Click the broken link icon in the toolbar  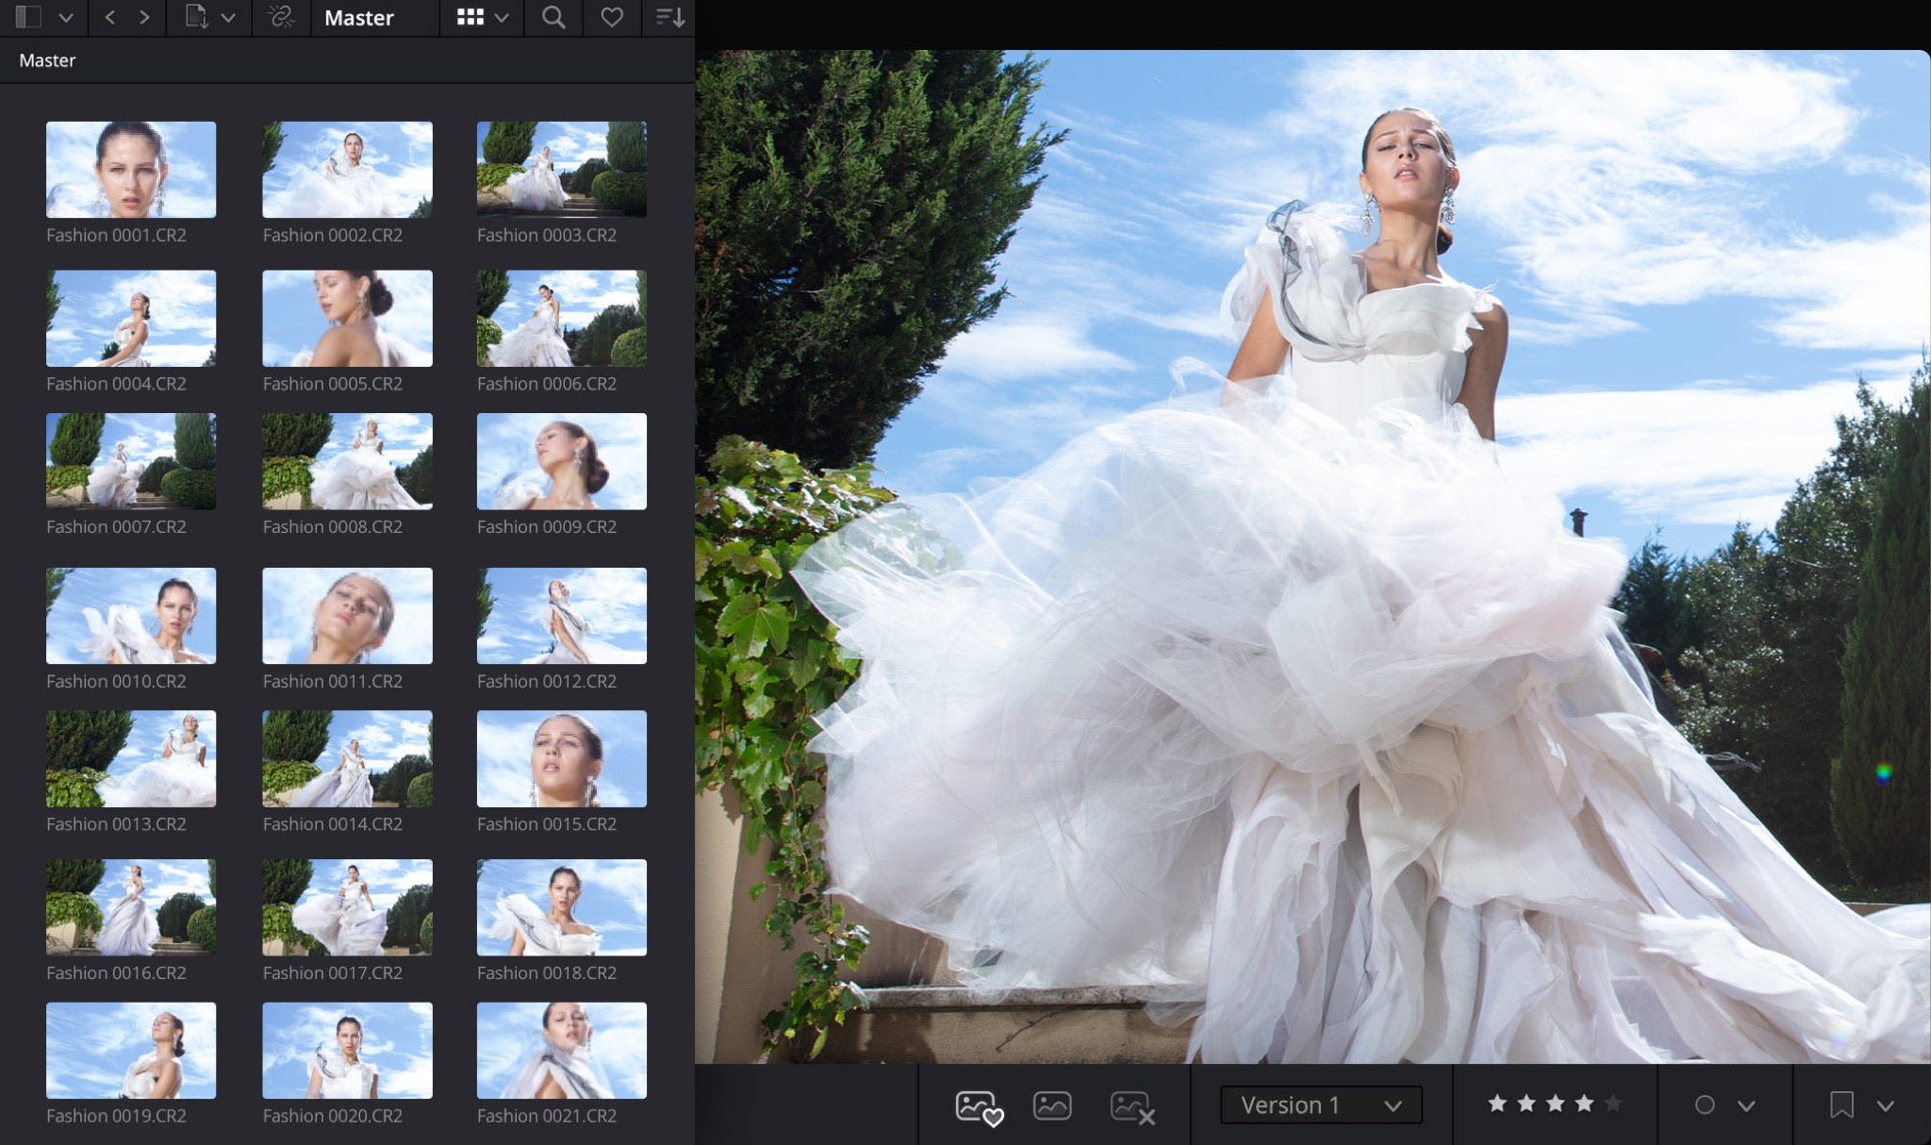tap(280, 17)
